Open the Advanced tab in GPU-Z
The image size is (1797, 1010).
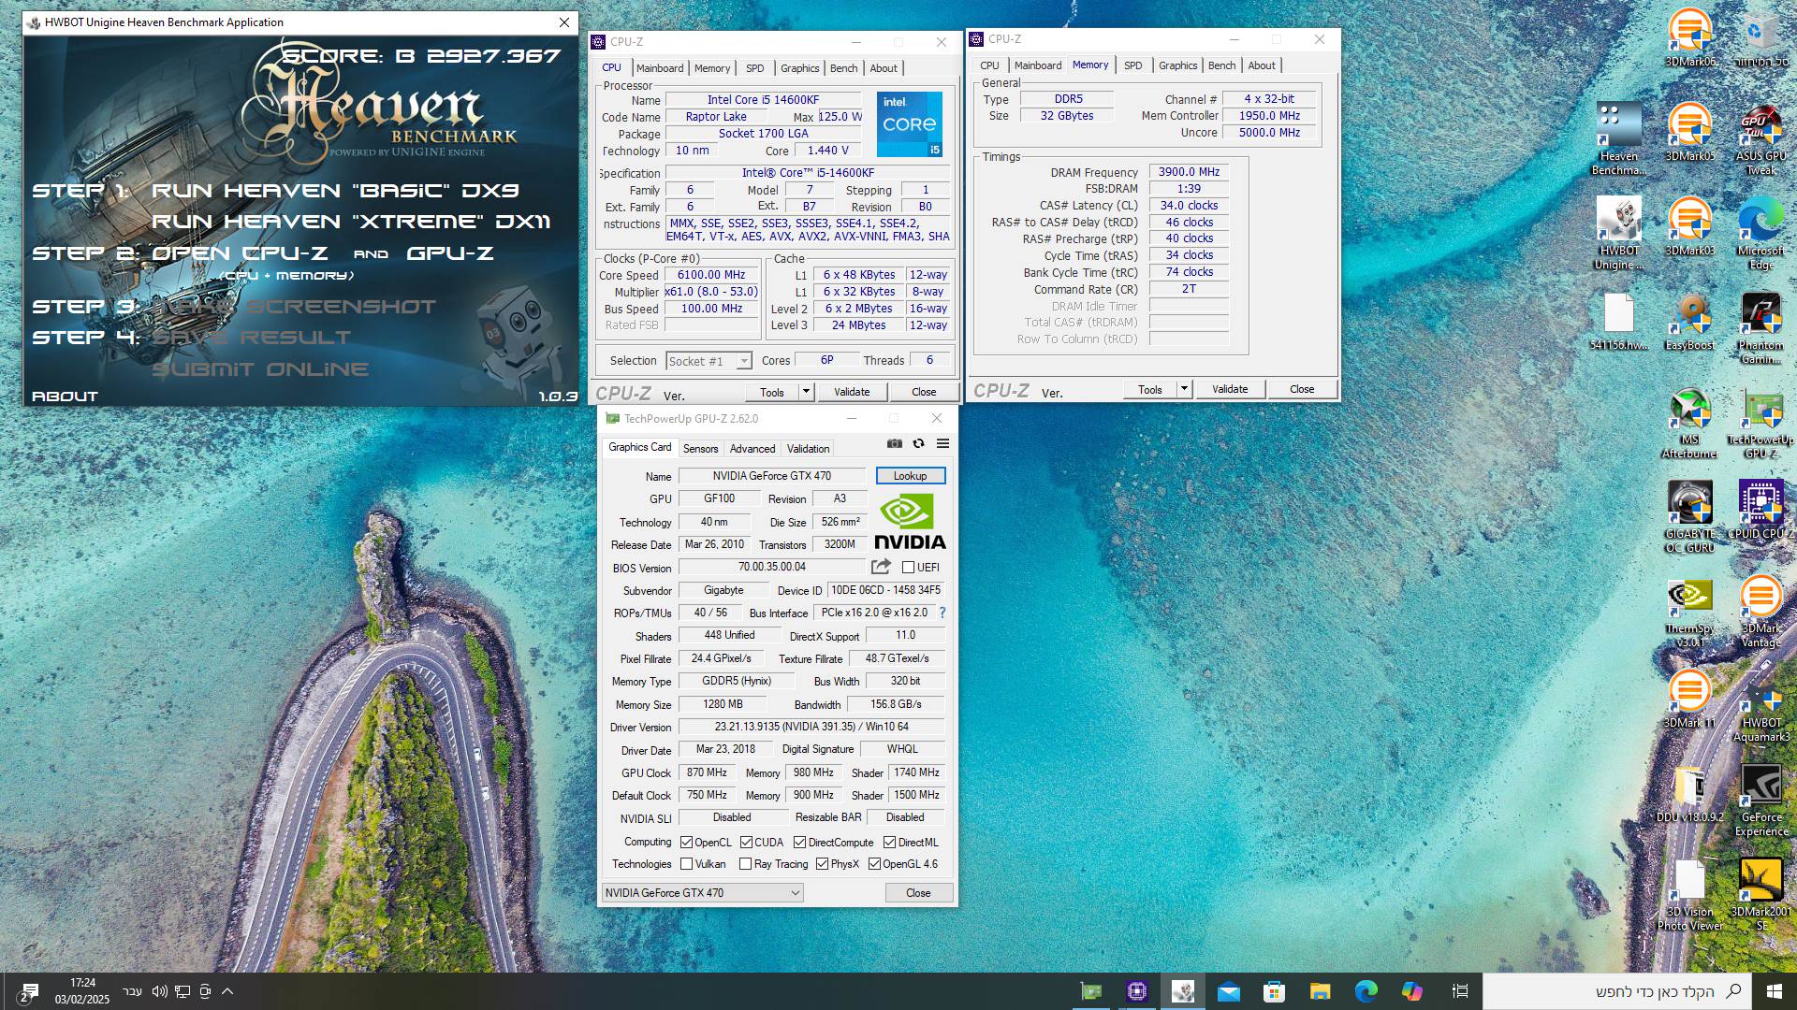(752, 449)
